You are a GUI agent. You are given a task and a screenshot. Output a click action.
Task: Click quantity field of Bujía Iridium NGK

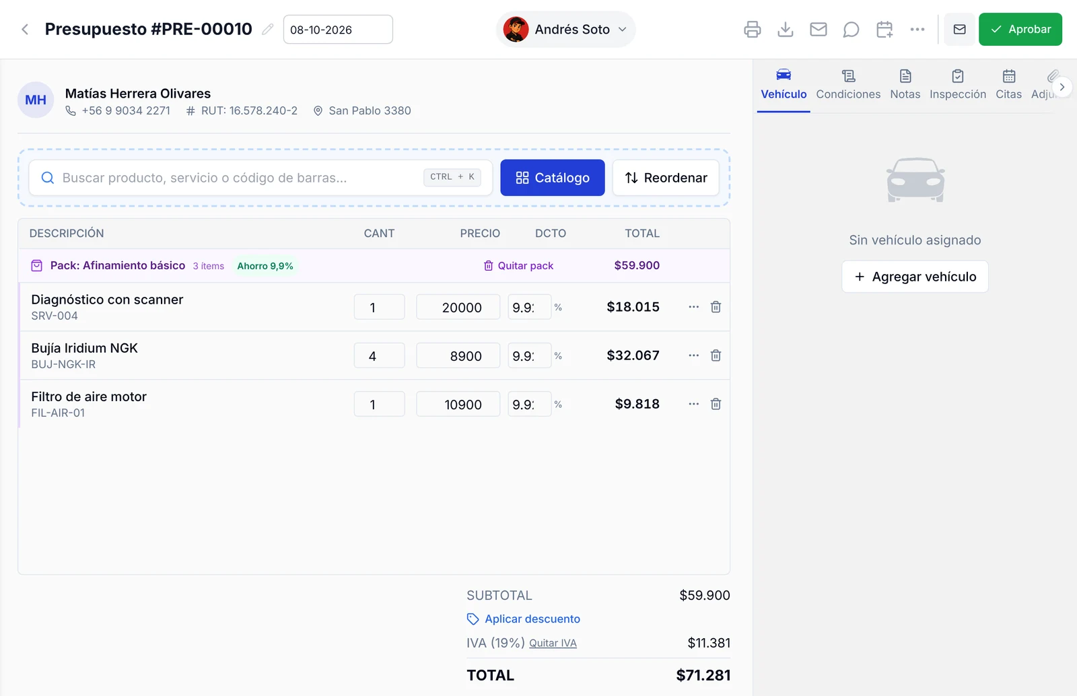tap(380, 355)
